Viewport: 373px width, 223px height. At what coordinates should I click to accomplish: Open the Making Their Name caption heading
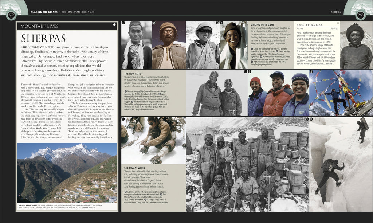click(262, 24)
